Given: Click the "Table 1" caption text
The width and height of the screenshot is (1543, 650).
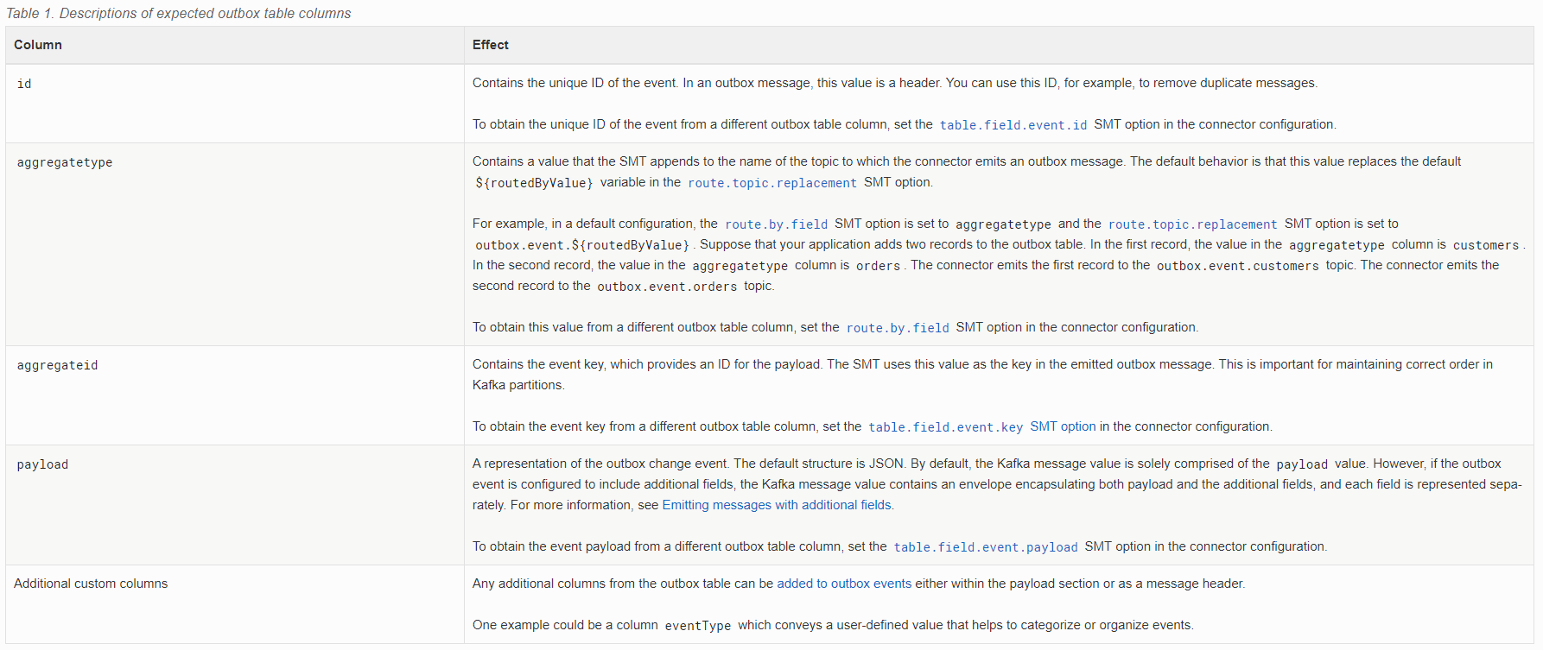Looking at the screenshot, I should point(178,13).
